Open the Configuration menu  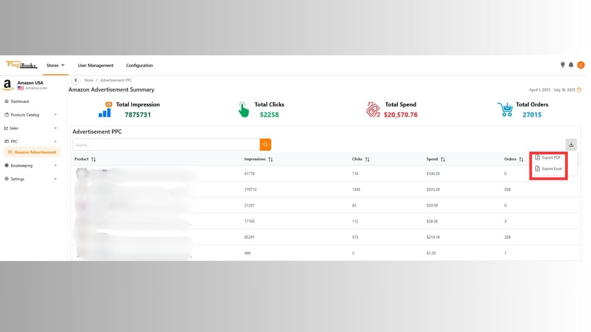click(139, 65)
